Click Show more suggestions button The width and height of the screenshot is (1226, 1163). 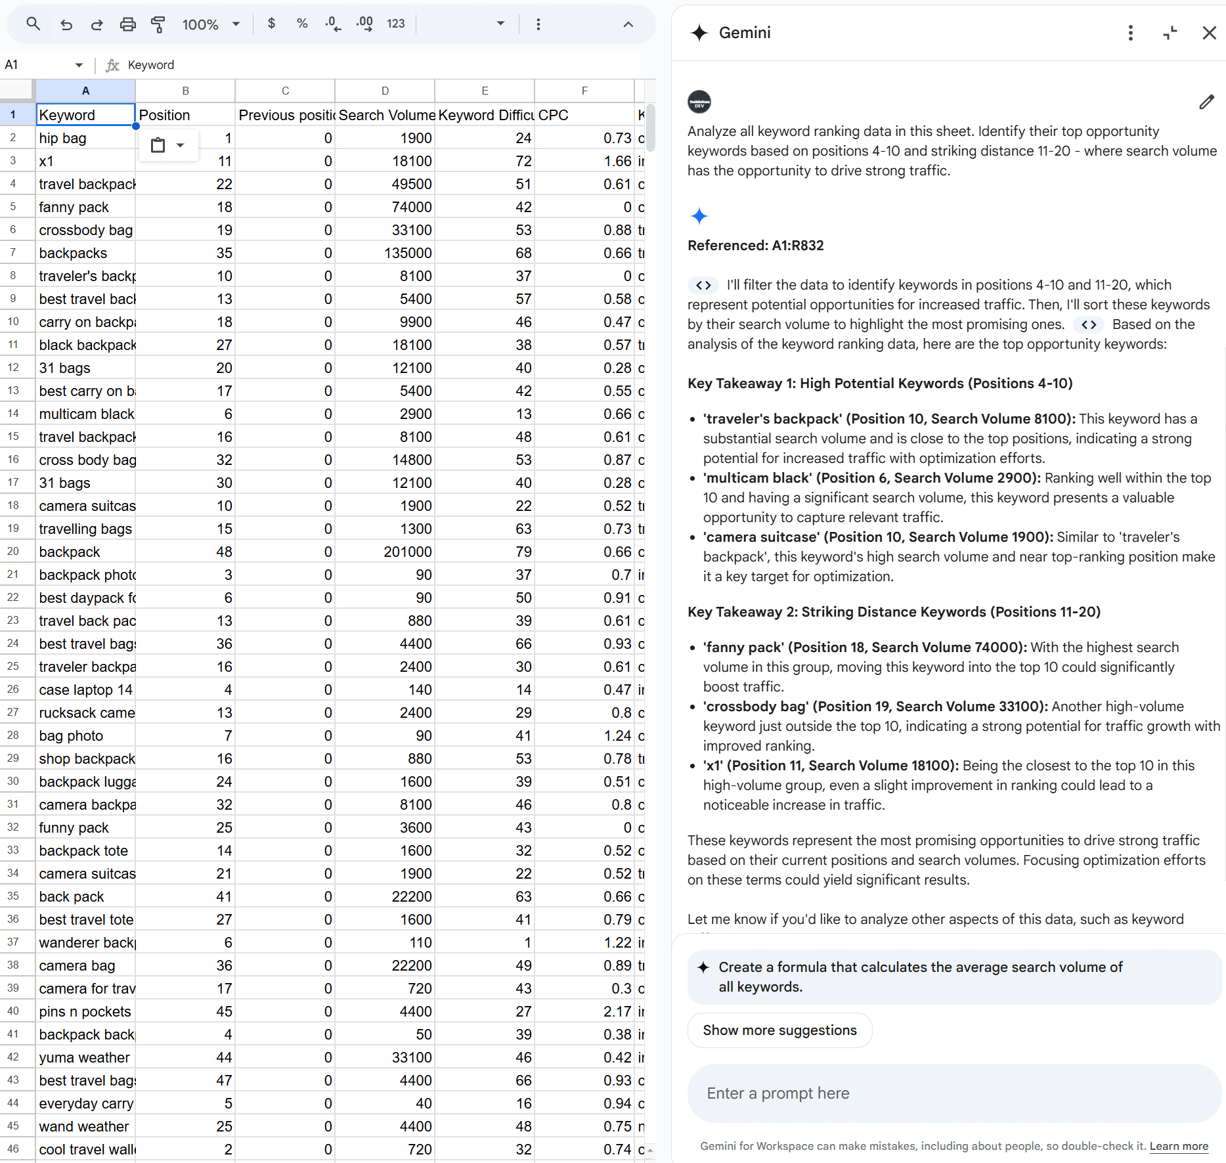(x=779, y=1030)
